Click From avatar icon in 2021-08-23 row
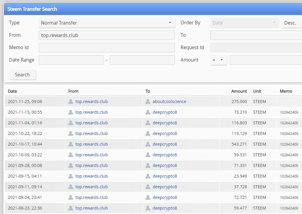The image size is (302, 214). tap(71, 208)
